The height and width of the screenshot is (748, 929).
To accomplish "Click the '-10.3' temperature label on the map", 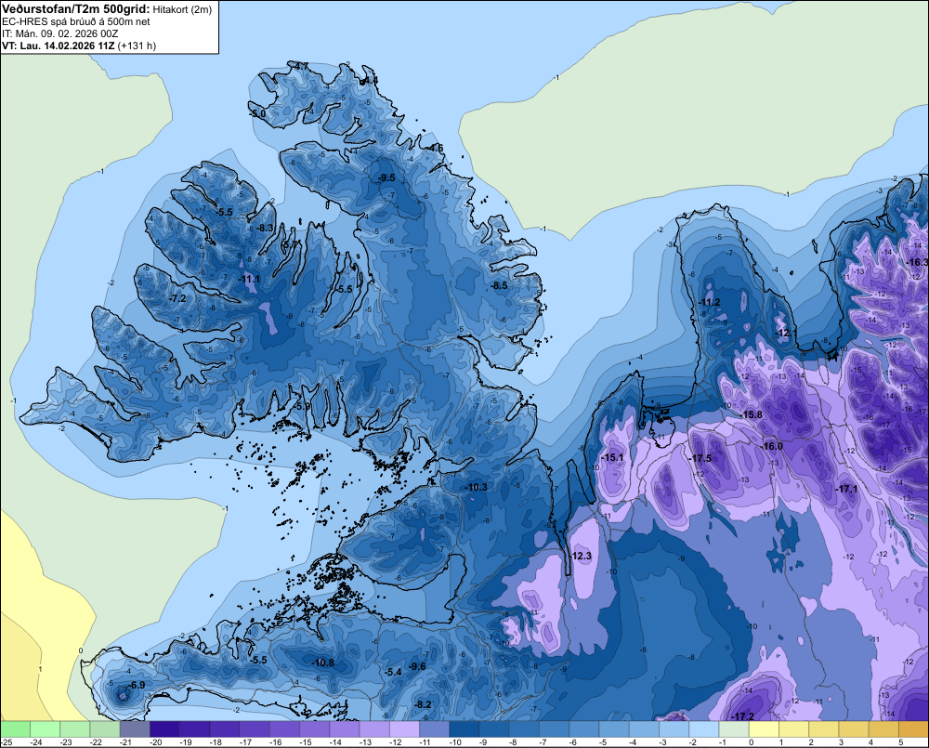I will tap(476, 487).
